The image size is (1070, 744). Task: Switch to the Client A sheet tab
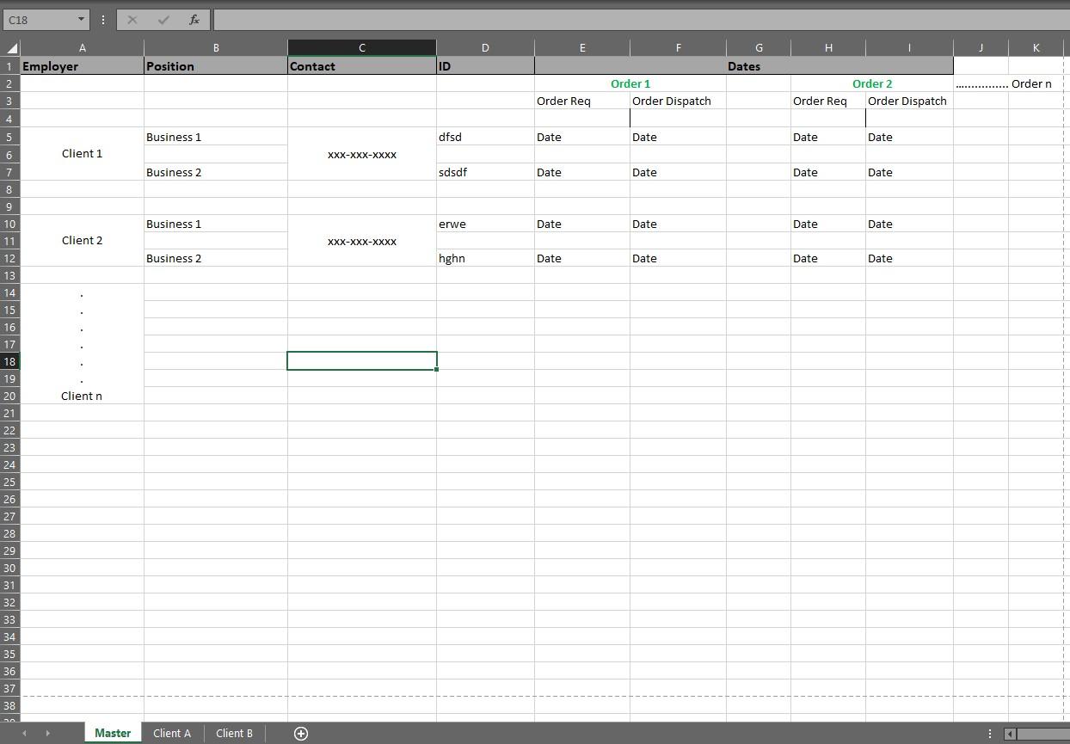(171, 733)
